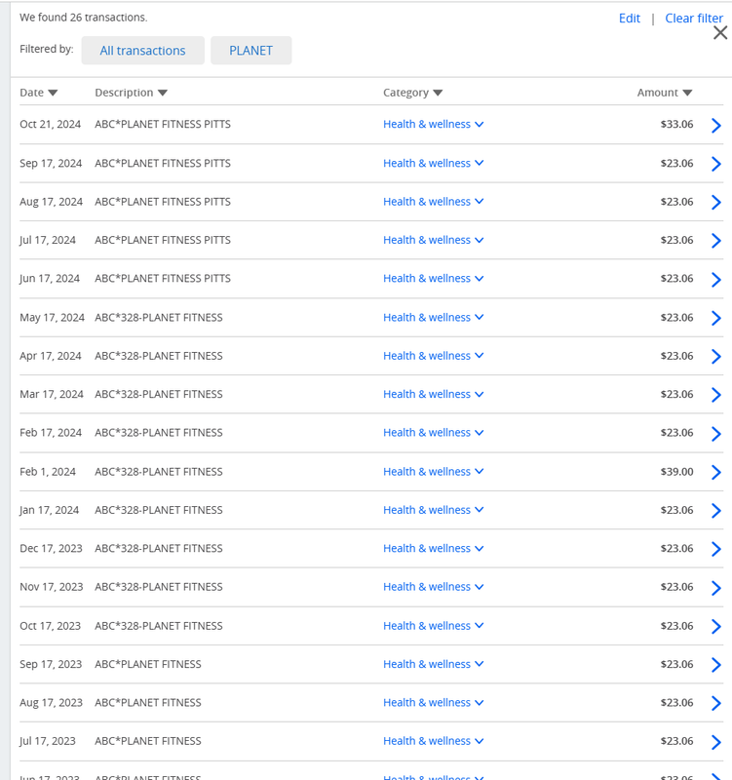This screenshot has height=780, width=732.
Task: Open details arrow for Nov 17, 2023 transaction
Action: (716, 588)
